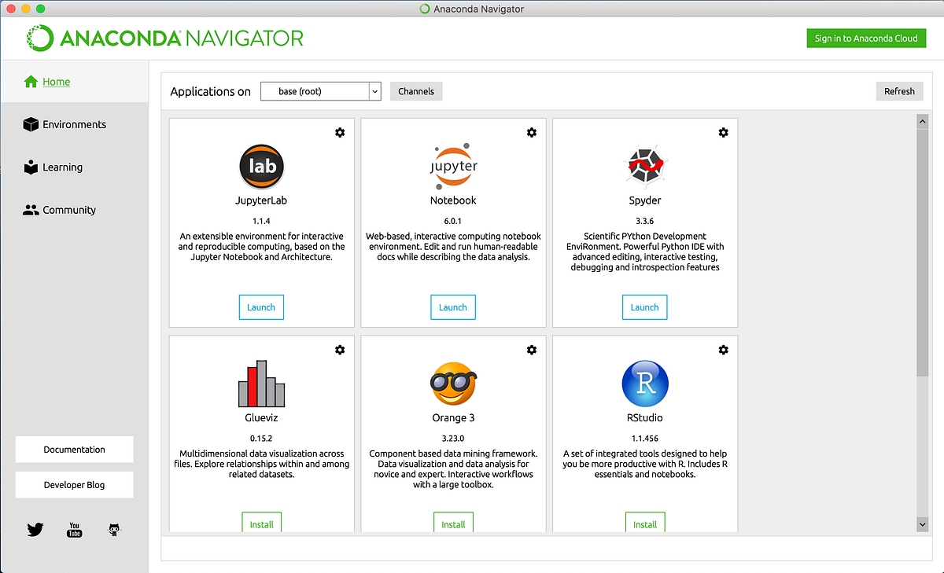
Task: Click the Spyder version 3.3.6 text
Action: (x=645, y=221)
